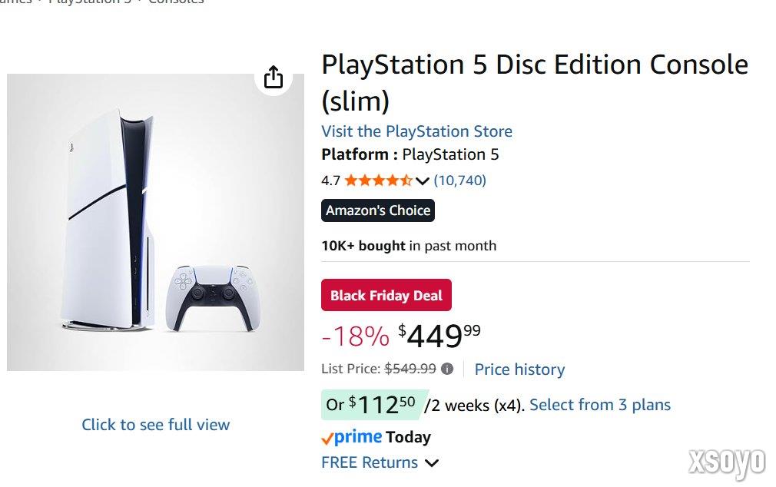The image size is (776, 487).
Task: Click the List Price info icon
Action: 447,369
